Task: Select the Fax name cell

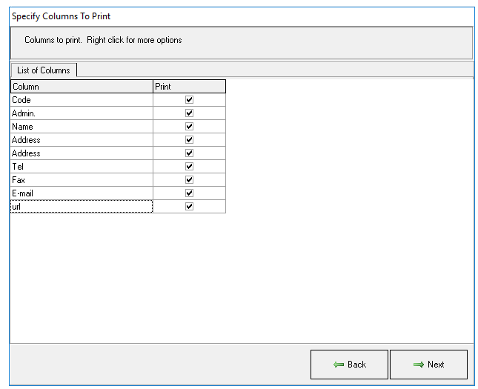Action: (x=82, y=180)
